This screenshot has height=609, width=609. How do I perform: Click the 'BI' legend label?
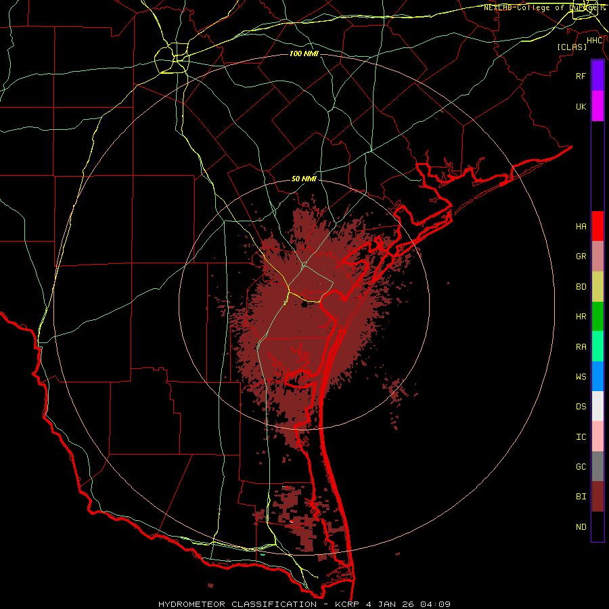tap(581, 497)
